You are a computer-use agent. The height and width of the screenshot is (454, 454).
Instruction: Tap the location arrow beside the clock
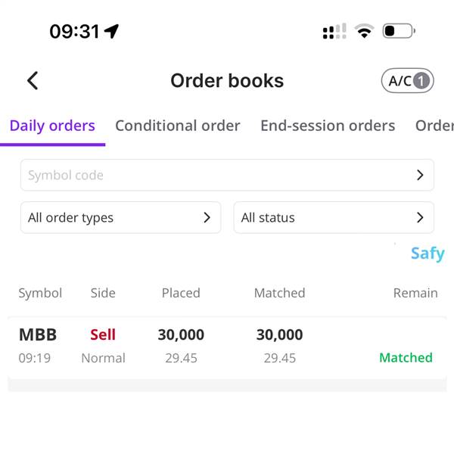tap(111, 31)
